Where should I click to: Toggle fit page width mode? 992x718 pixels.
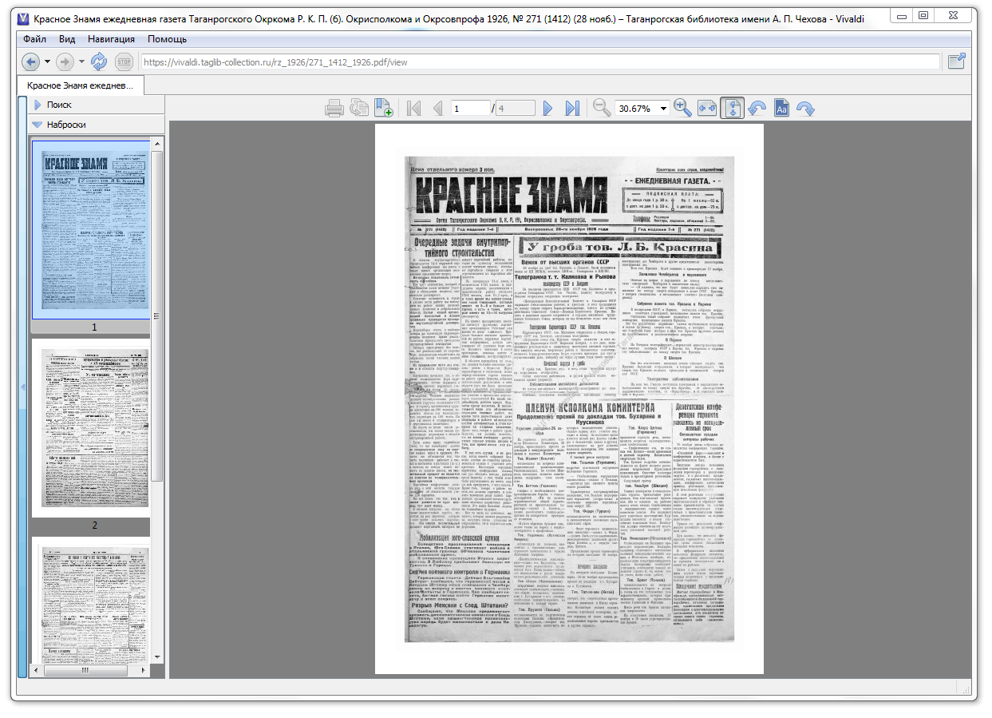[x=707, y=108]
